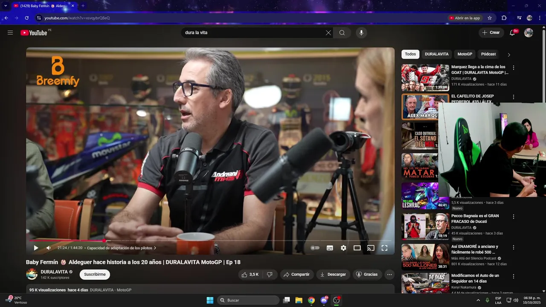The height and width of the screenshot is (307, 546).
Task: Expand chapter Capacidad de adaptación de los pilotos
Action: click(122, 248)
